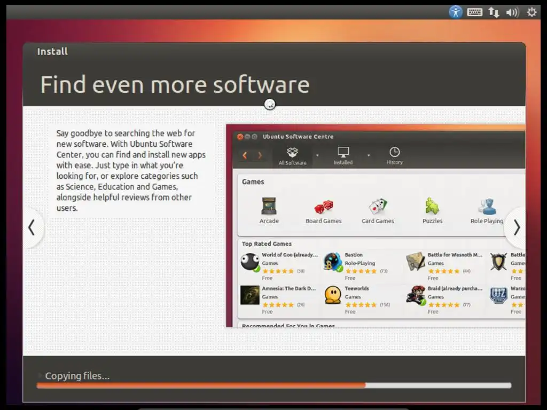Open the keyboard layout indicator
The height and width of the screenshot is (410, 547).
474,13
